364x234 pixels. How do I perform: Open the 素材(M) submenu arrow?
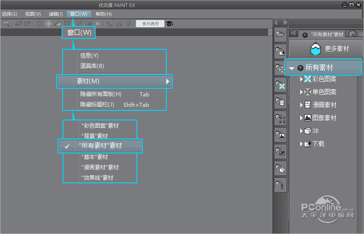tap(167, 81)
